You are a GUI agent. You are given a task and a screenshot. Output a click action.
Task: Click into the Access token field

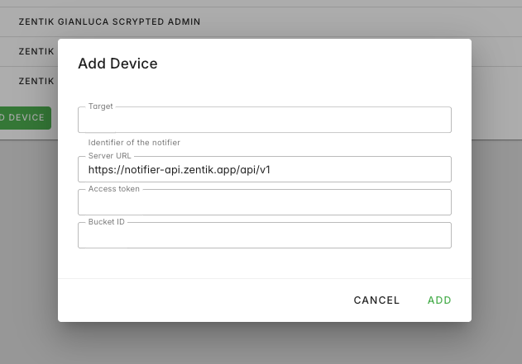click(x=264, y=203)
